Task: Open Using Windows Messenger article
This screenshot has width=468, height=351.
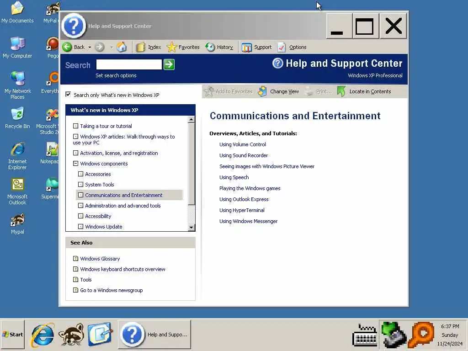Action: 248,221
